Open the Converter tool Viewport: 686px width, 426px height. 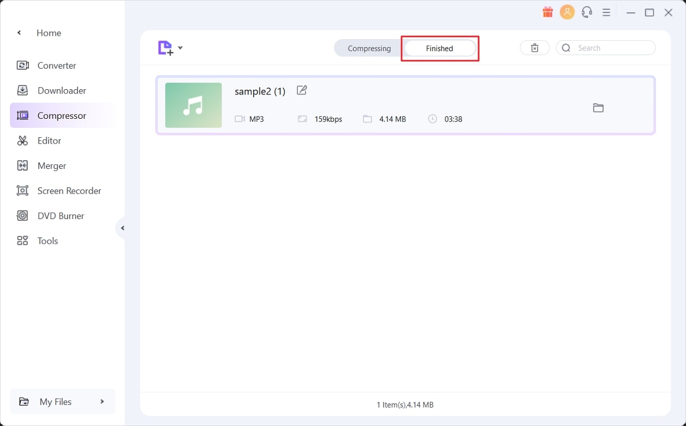tap(56, 65)
